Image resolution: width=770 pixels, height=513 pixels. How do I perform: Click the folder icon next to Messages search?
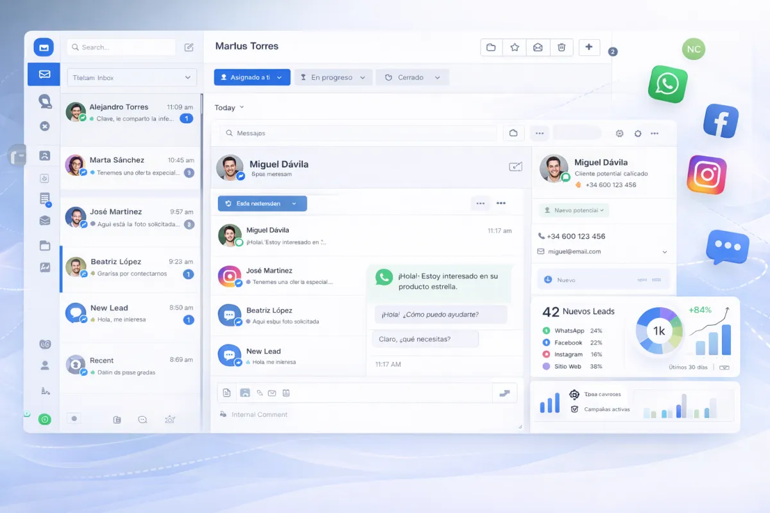(513, 133)
